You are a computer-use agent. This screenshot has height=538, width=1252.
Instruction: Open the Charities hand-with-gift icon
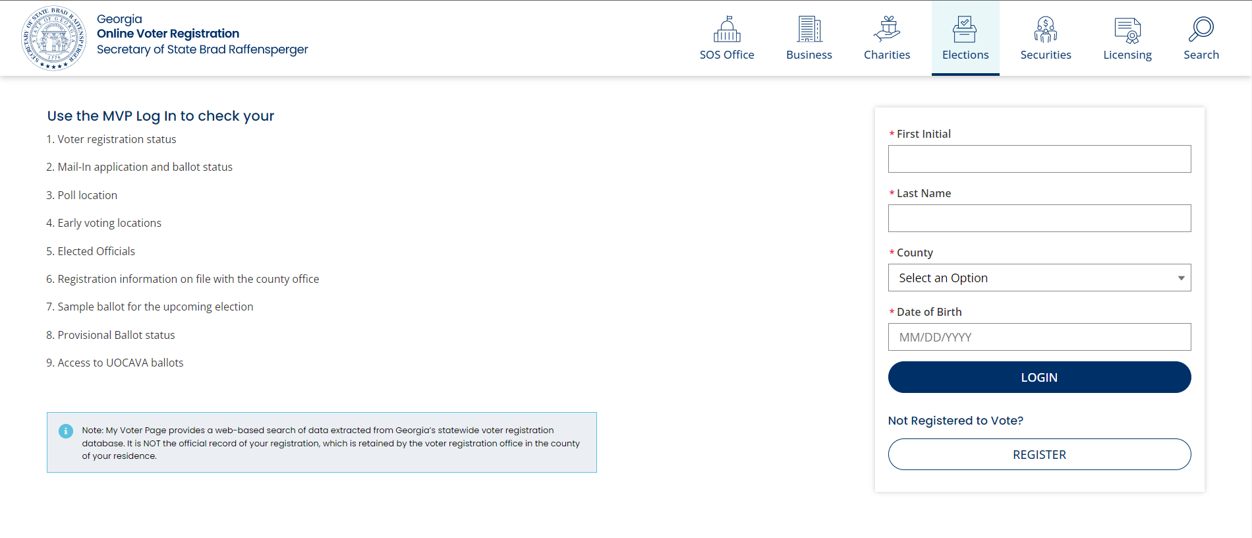coord(887,29)
